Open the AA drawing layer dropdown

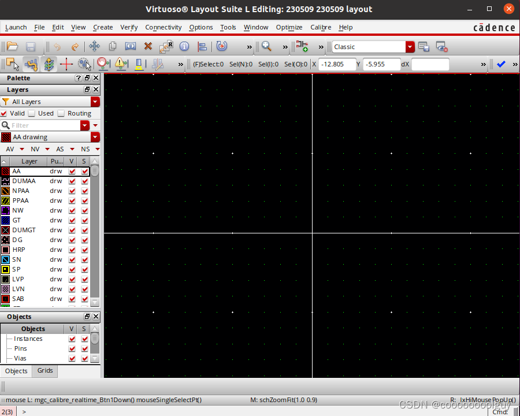pos(95,137)
